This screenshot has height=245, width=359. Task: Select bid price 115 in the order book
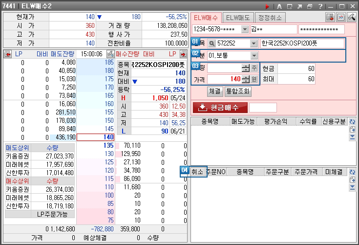tap(95, 179)
